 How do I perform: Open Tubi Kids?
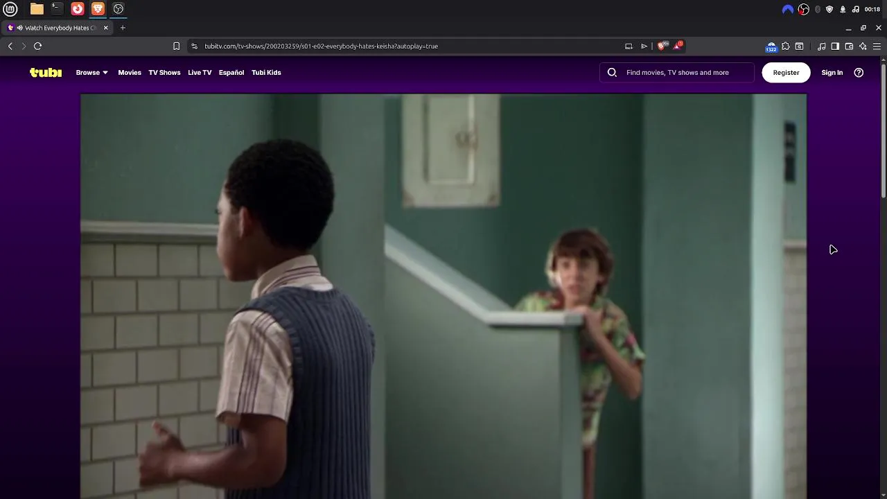(x=266, y=72)
